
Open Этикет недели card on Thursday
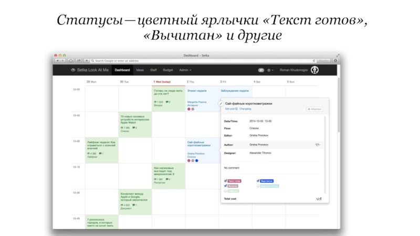tap(202, 99)
